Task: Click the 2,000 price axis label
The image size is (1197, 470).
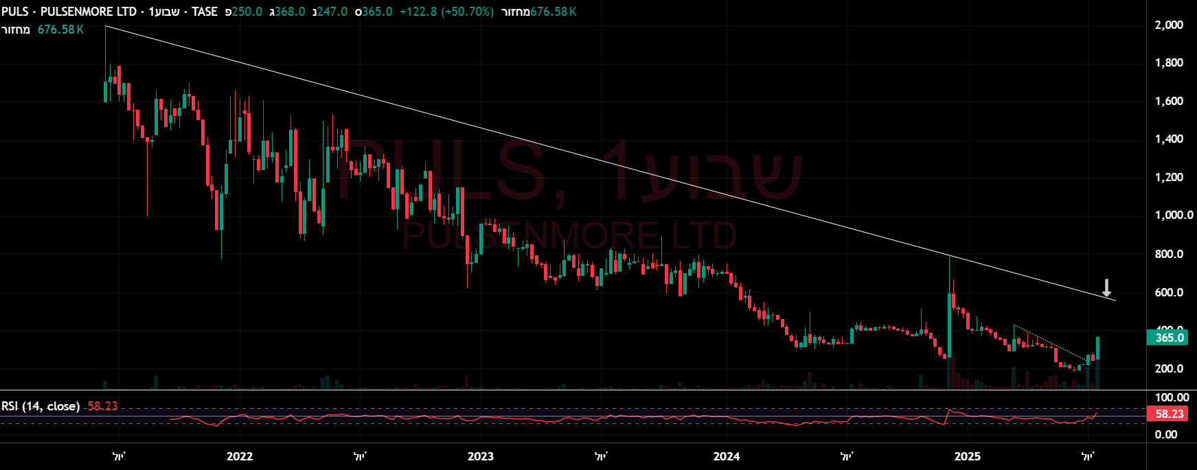Action: pyautogui.click(x=1169, y=25)
